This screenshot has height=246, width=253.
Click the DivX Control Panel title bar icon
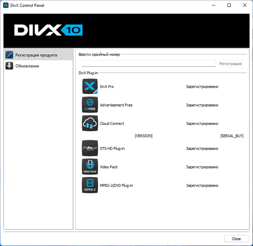(x=6, y=5)
